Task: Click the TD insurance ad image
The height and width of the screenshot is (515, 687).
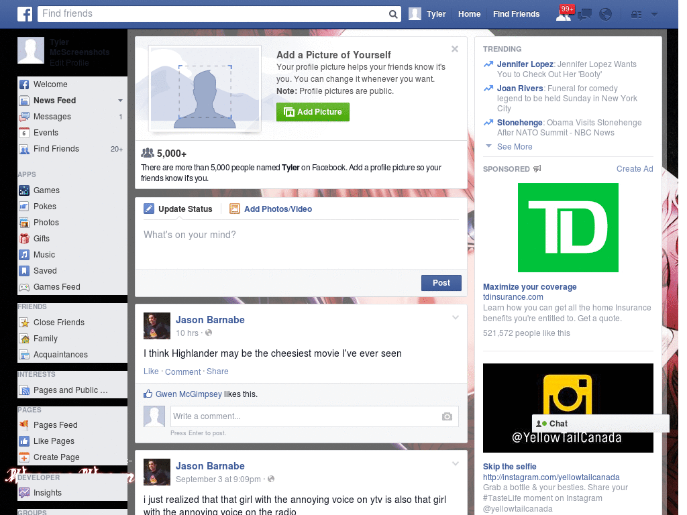Action: (x=568, y=228)
